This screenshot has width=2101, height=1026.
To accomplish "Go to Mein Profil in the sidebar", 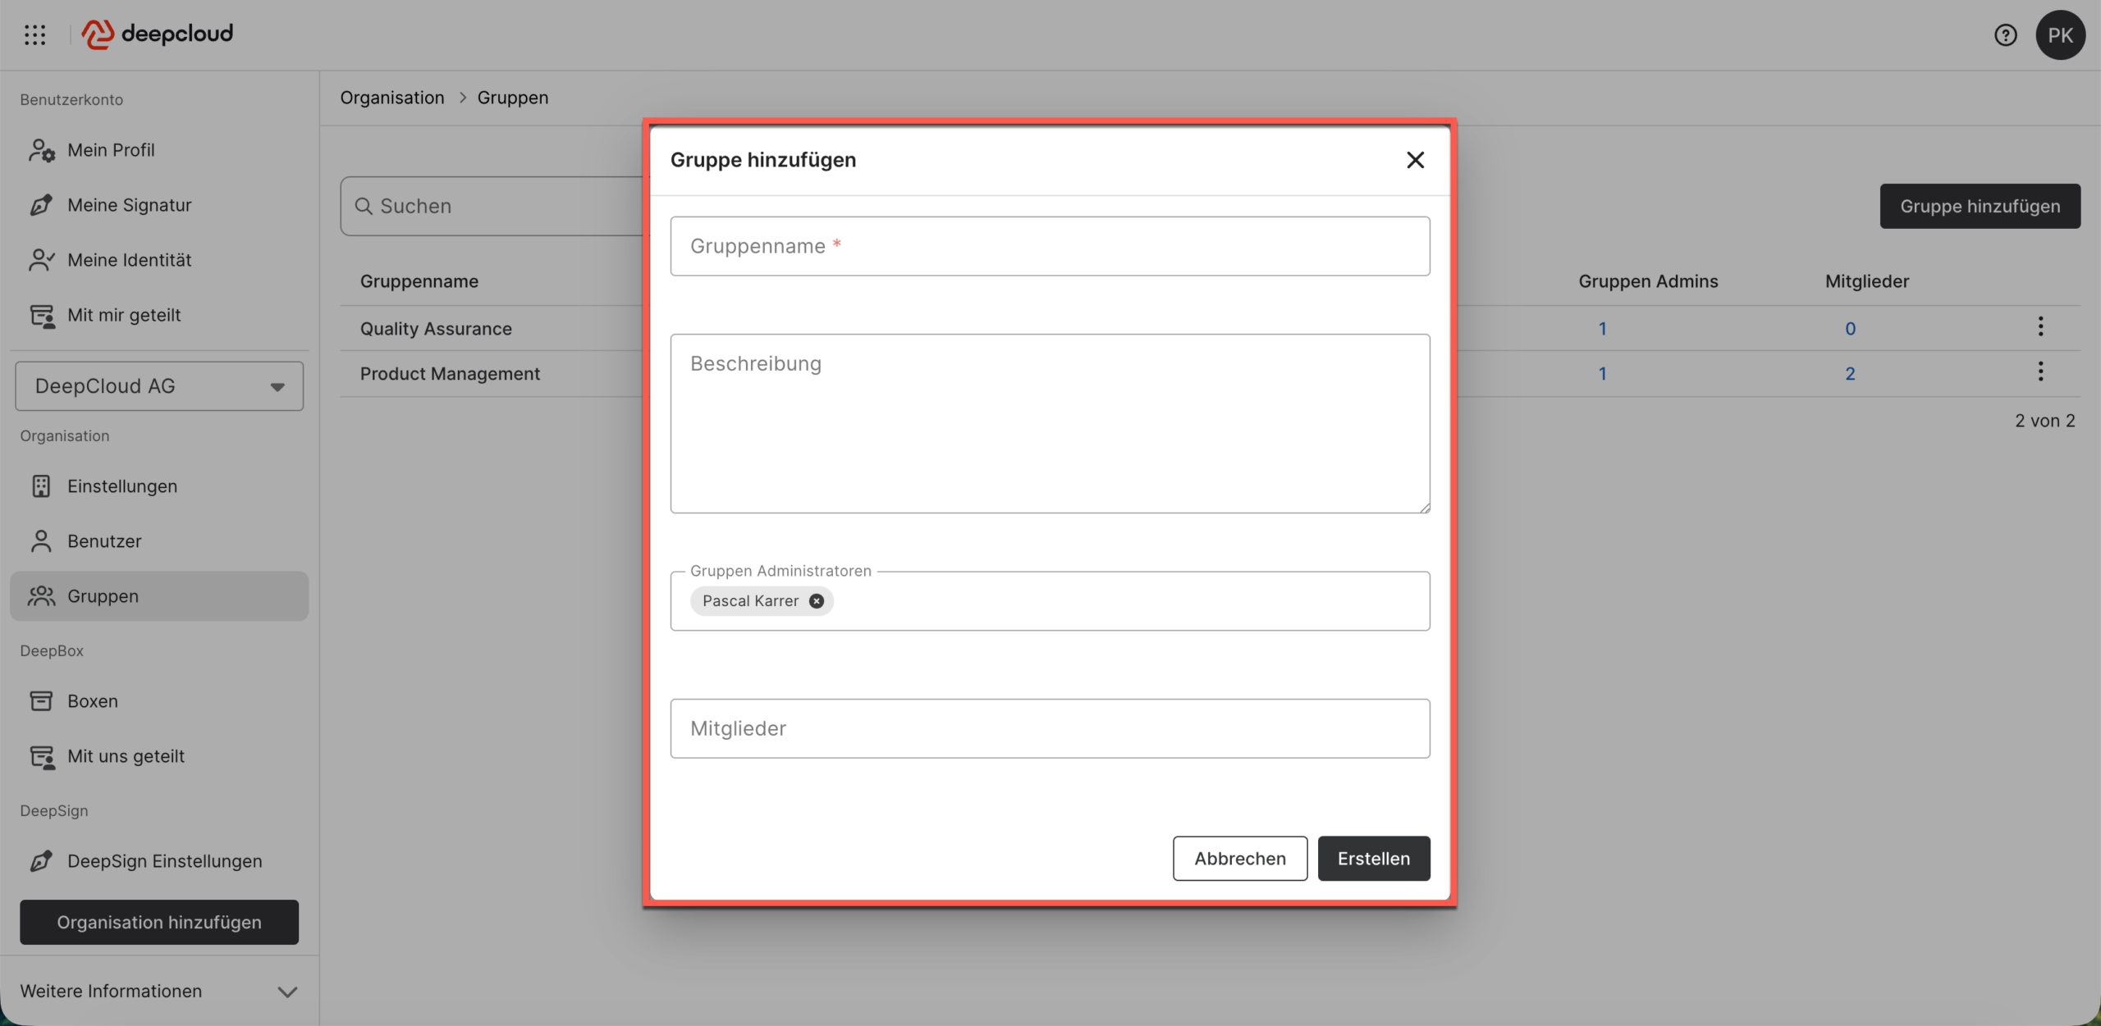I will point(111,150).
